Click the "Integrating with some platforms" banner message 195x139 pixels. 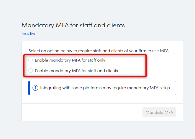[105, 88]
